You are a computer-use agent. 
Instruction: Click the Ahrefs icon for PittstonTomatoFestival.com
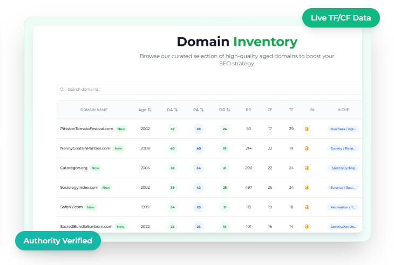[307, 129]
